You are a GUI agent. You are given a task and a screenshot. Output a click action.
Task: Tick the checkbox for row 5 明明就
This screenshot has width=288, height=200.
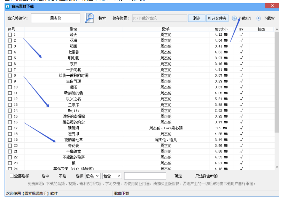pyautogui.click(x=10, y=58)
